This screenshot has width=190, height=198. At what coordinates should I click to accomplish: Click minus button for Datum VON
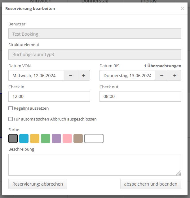pos(71,76)
